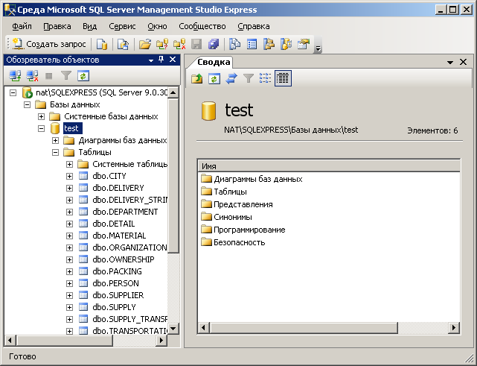The width and height of the screenshot is (477, 366).
Task: Click Connect icon in Object Explorer
Action: tap(15, 76)
